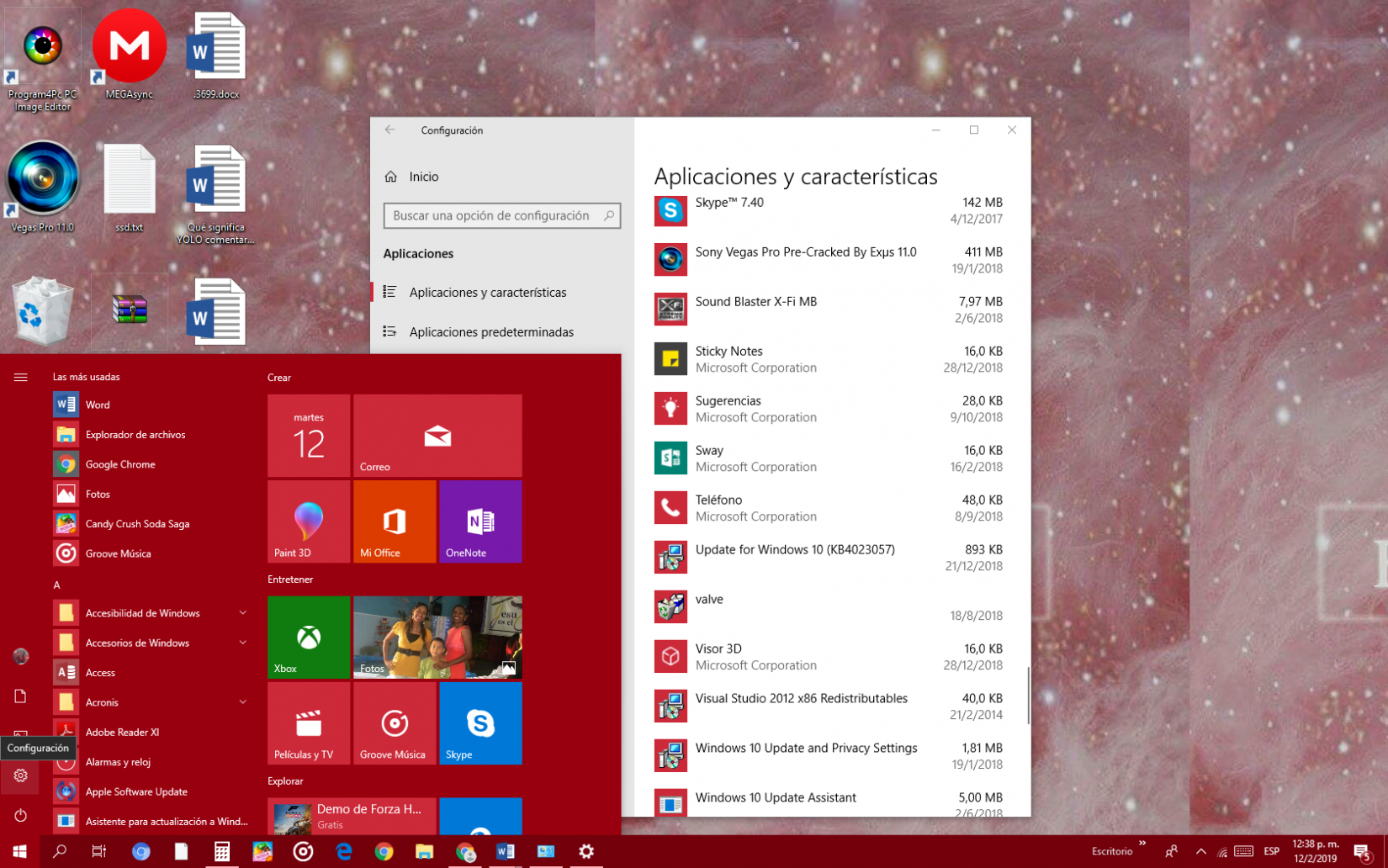Select Vegas Pro 11.0 desktop icon
This screenshot has height=868, width=1388.
pyautogui.click(x=42, y=188)
